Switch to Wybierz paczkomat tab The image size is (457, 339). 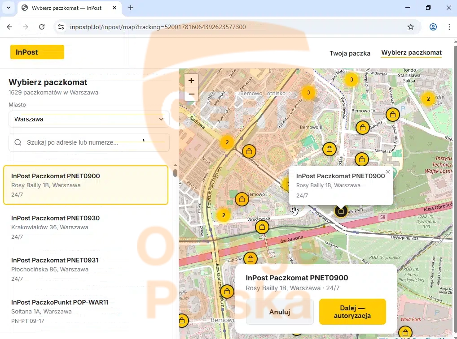tap(411, 53)
